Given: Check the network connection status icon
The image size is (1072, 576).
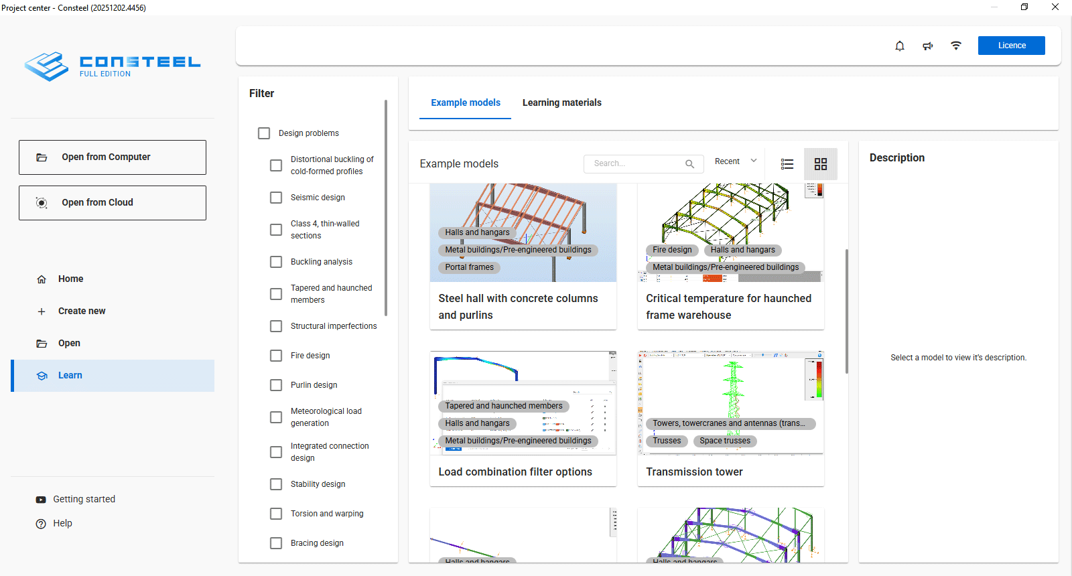Looking at the screenshot, I should pos(956,46).
